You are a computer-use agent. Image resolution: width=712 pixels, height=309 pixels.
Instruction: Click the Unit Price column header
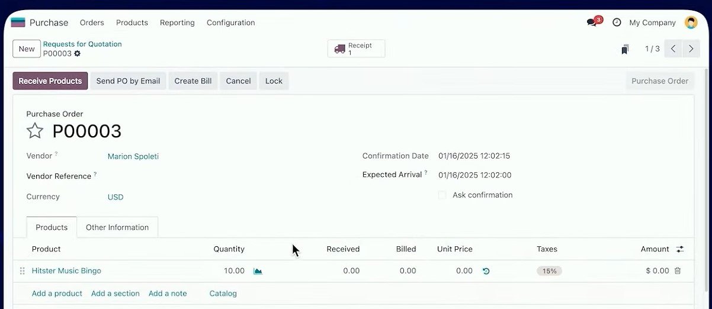pos(455,249)
